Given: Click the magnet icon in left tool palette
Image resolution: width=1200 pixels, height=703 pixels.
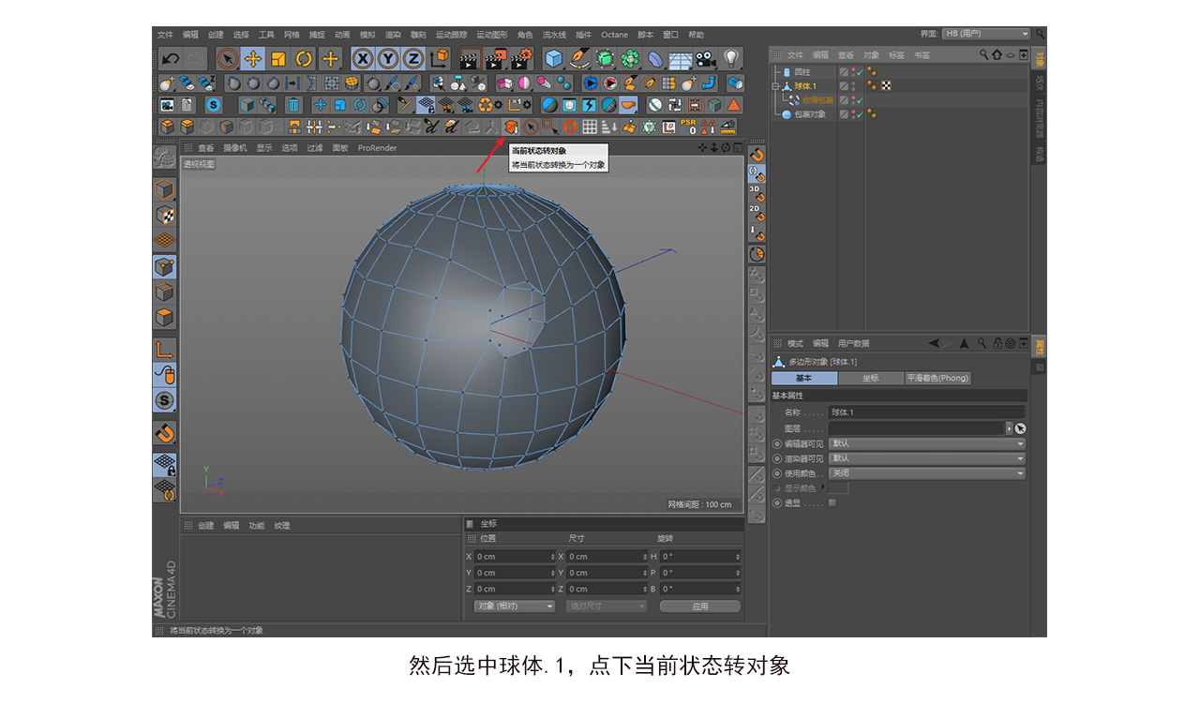Looking at the screenshot, I should coord(165,433).
